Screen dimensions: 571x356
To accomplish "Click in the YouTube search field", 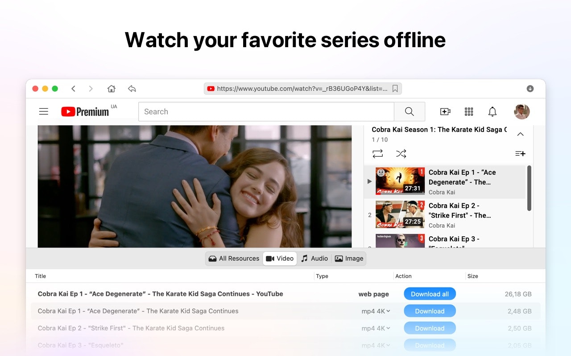I will [266, 112].
